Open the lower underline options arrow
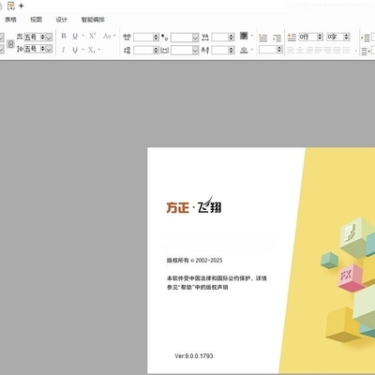 pyautogui.click(x=83, y=50)
